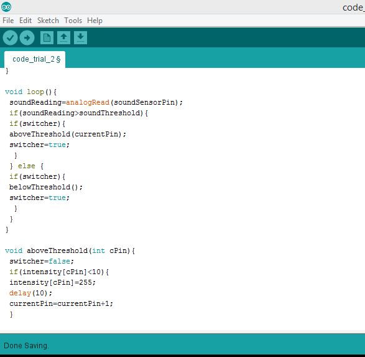
Task: Click the 'delay(10);' line
Action: tap(30, 293)
